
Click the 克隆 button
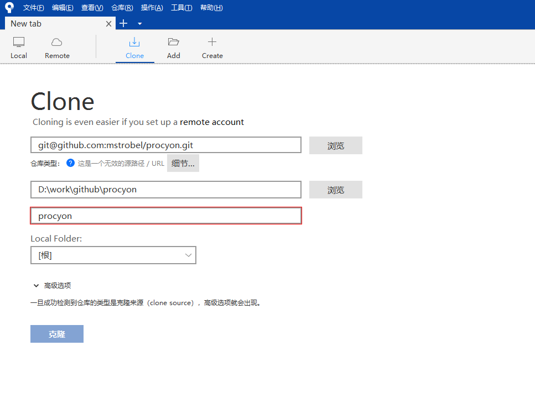point(57,334)
